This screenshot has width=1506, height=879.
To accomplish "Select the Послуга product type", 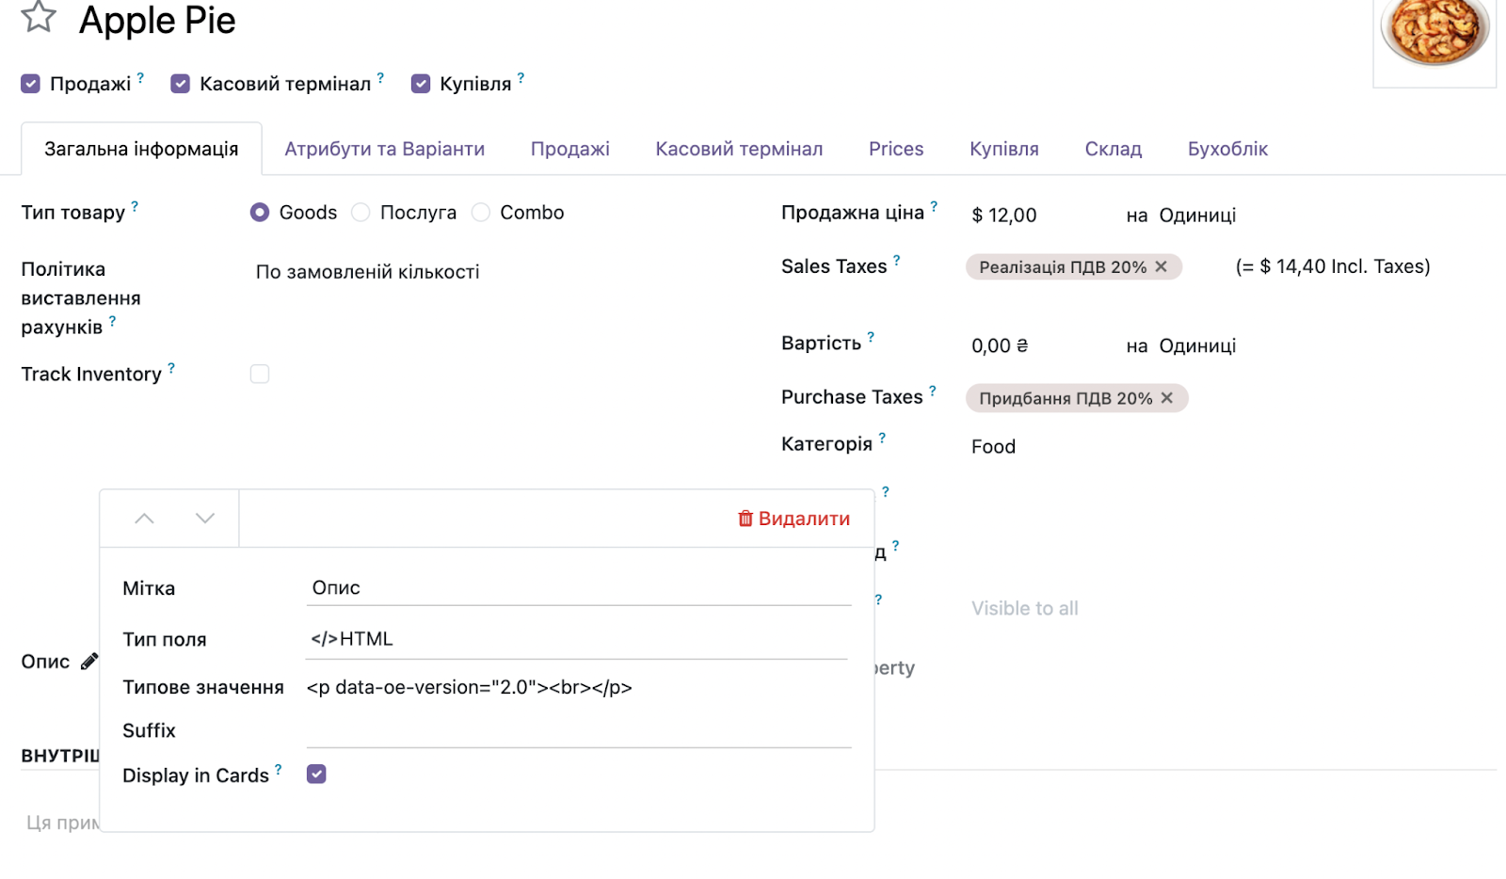I will (x=361, y=213).
